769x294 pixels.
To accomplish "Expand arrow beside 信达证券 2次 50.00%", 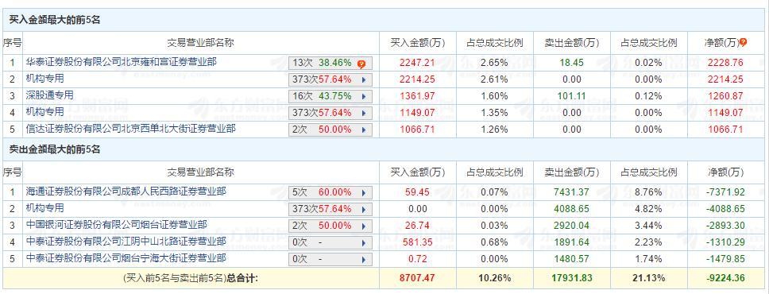I will pyautogui.click(x=363, y=130).
